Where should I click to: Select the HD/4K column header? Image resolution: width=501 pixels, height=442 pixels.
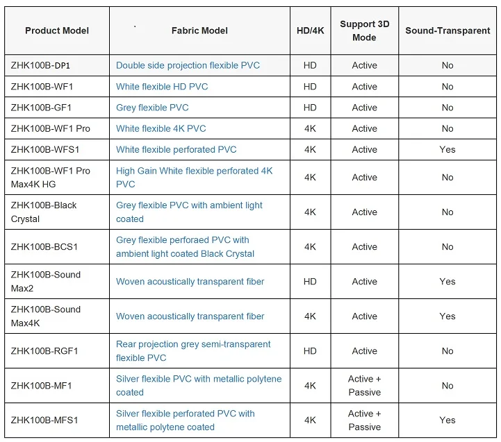[x=310, y=31]
